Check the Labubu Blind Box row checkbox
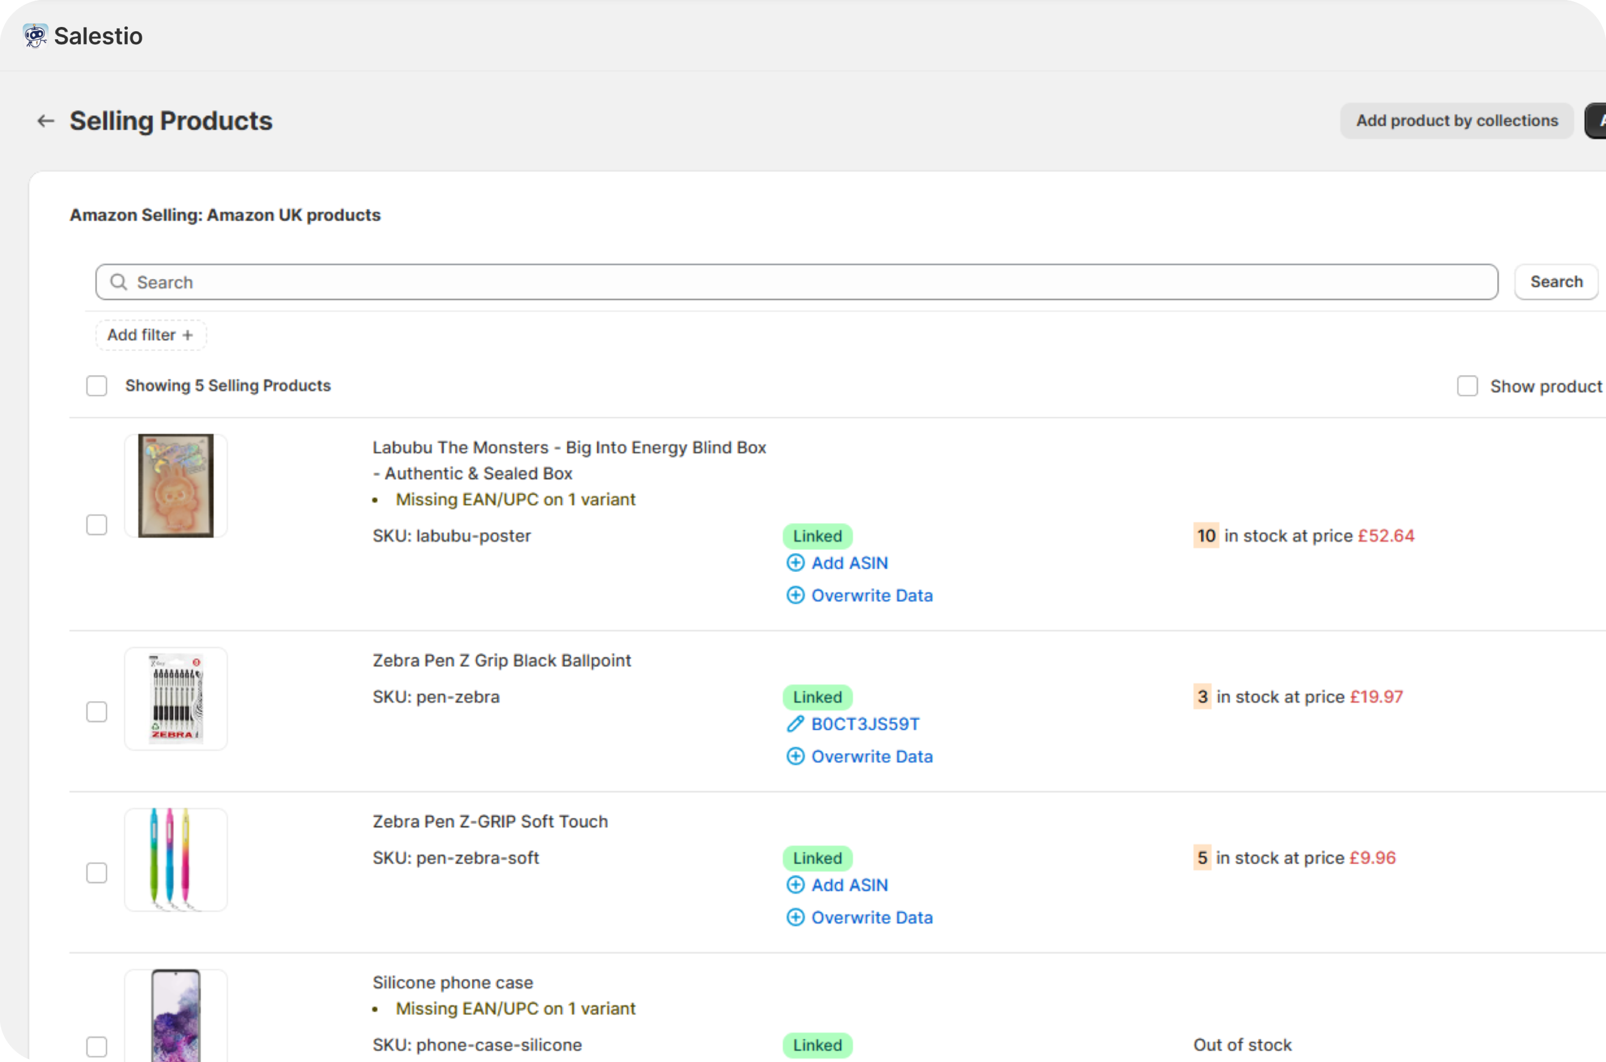 (x=97, y=525)
